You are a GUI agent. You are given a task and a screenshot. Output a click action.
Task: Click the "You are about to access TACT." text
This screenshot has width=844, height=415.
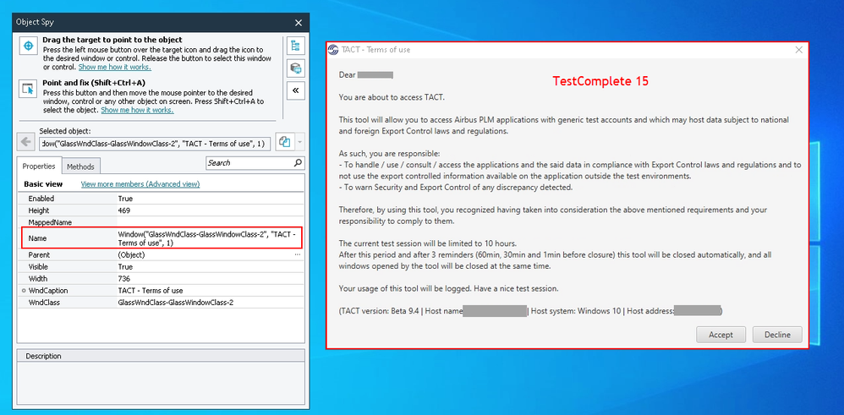click(x=392, y=97)
